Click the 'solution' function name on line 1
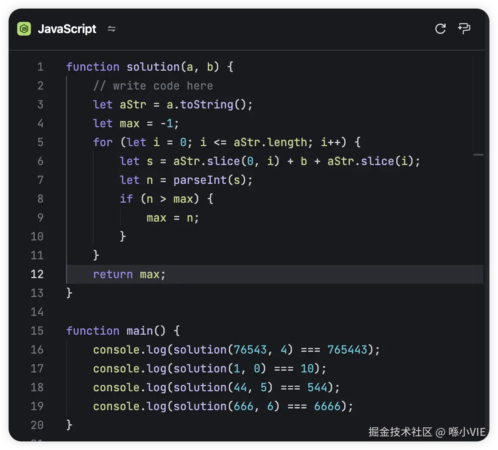This screenshot has height=450, width=498. point(153,67)
